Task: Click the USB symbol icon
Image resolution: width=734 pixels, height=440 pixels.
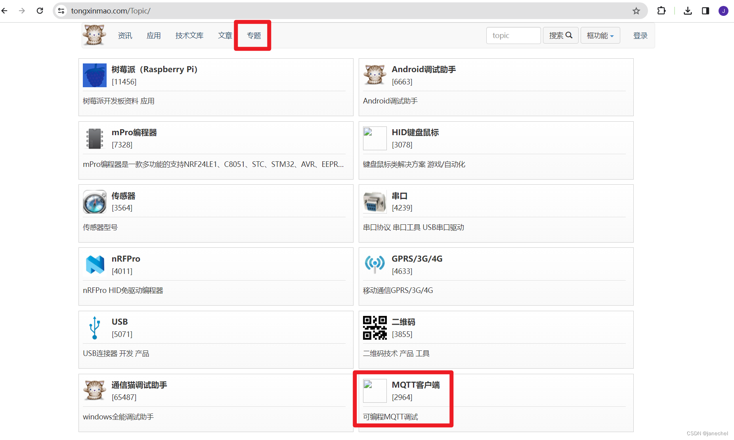Action: tap(94, 327)
